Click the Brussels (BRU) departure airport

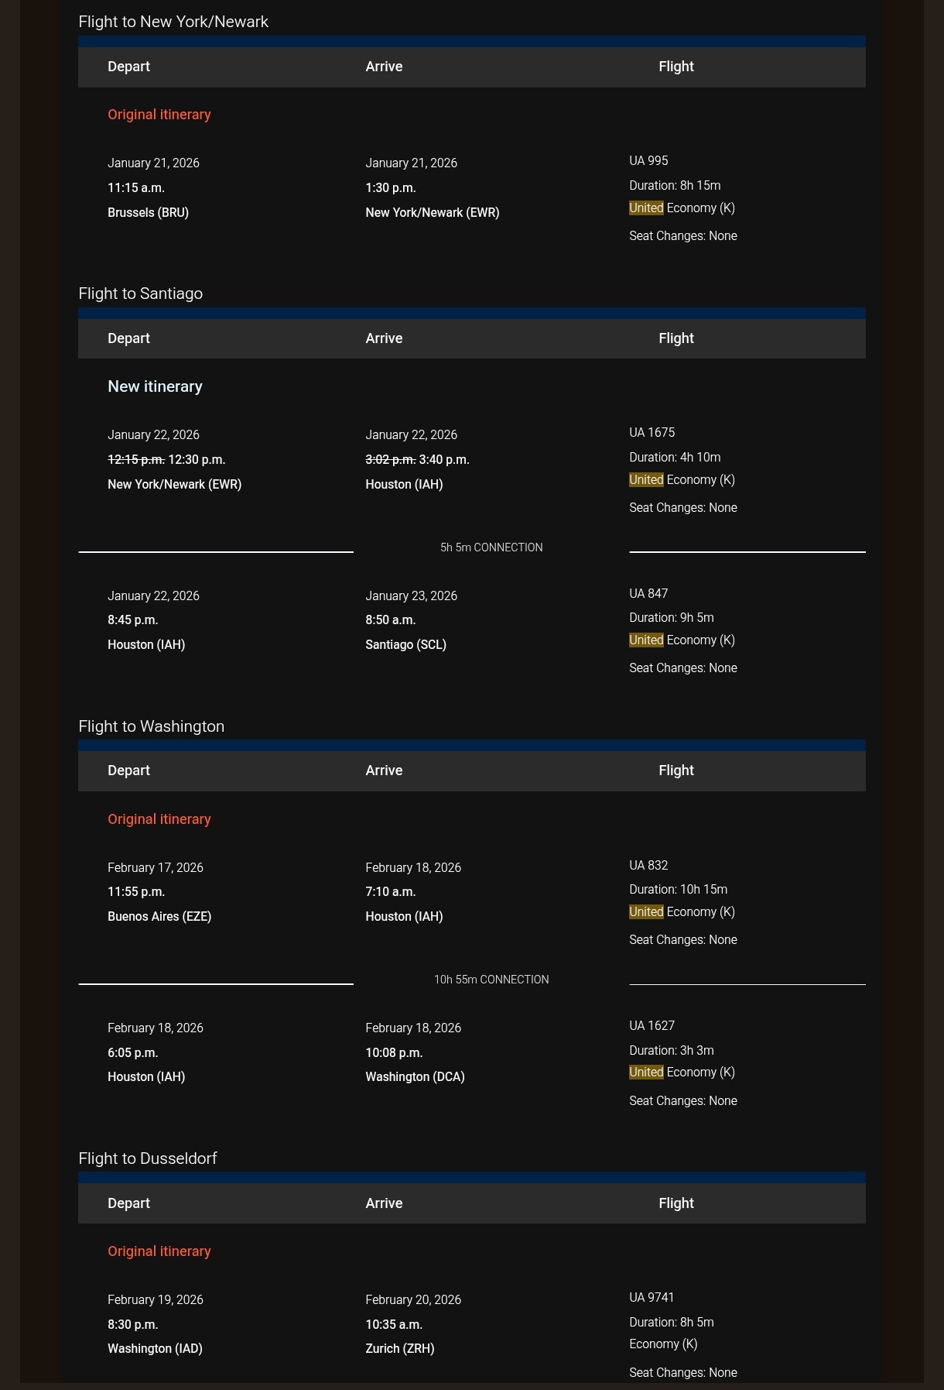click(148, 213)
